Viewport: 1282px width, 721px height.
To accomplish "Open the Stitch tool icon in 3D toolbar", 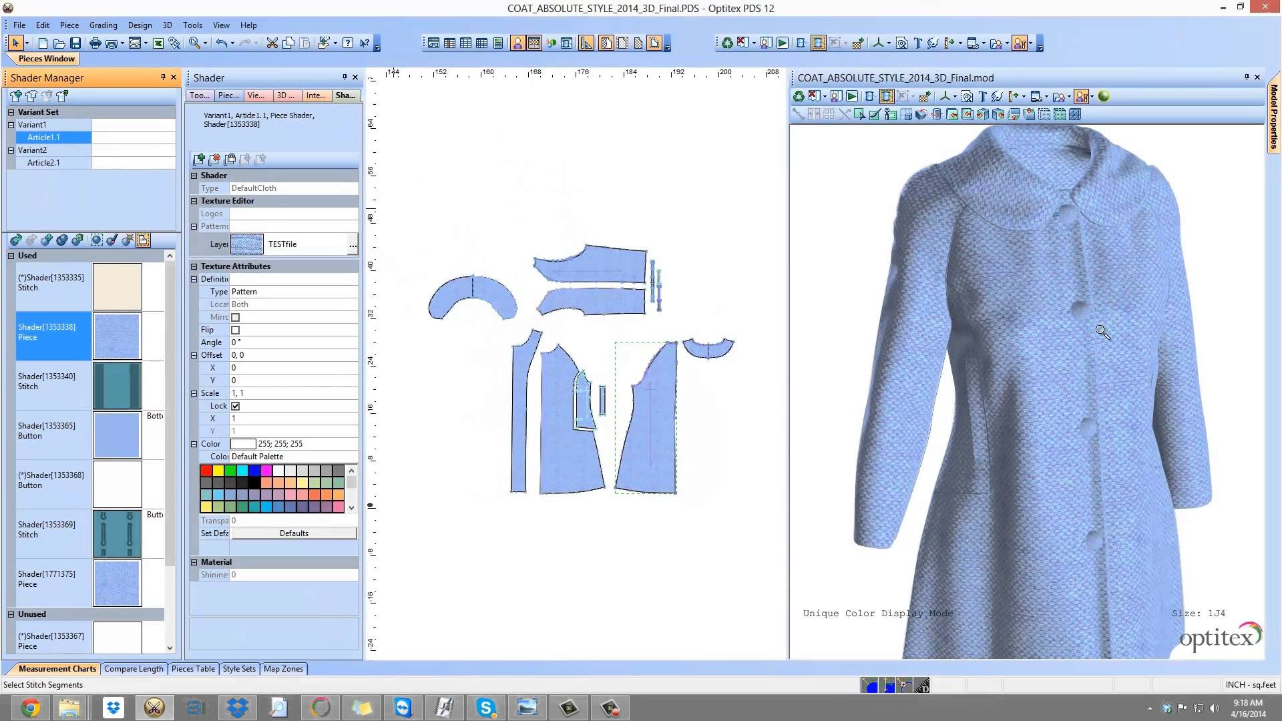I will click(997, 96).
